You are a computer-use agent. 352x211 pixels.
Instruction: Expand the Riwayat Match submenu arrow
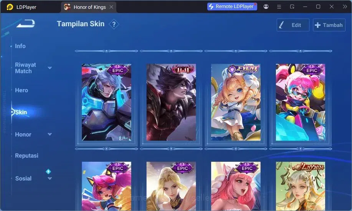pos(50,68)
